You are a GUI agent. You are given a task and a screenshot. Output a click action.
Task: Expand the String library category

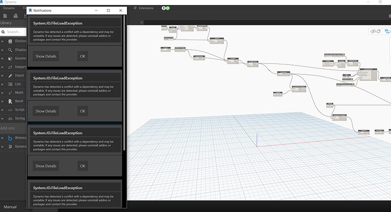(x=2, y=119)
